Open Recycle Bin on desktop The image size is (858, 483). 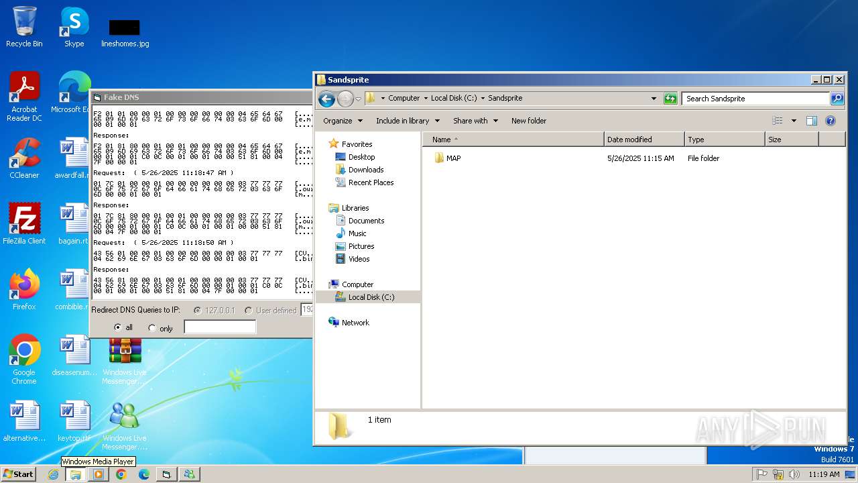tap(24, 27)
